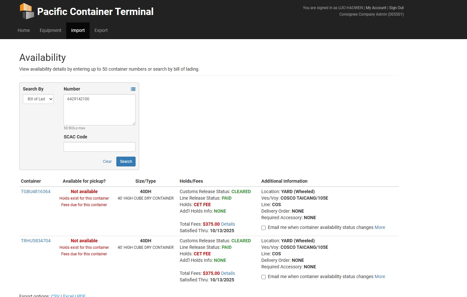This screenshot has width=467, height=297.
Task: Select the Import tab
Action: tap(78, 30)
